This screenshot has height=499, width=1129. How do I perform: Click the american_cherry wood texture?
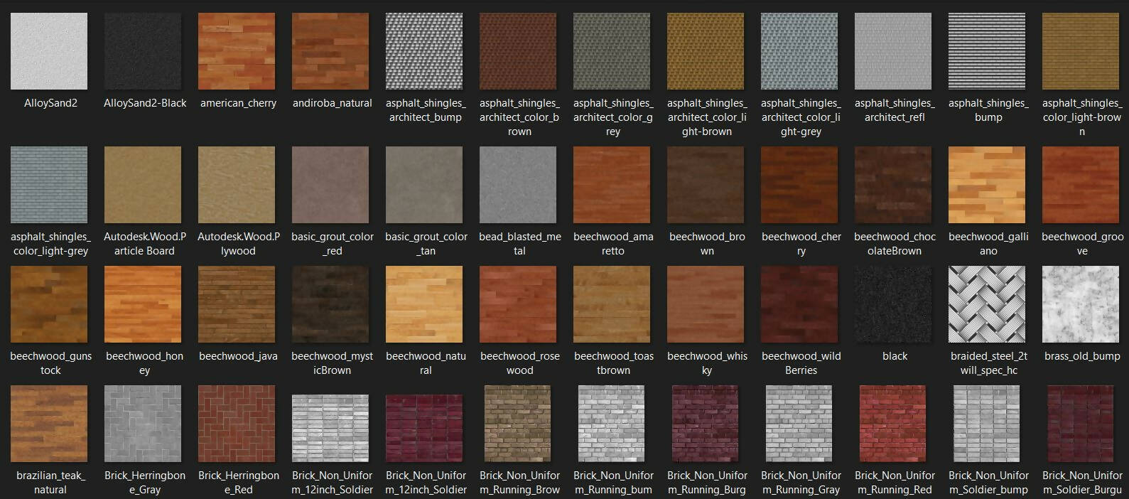(x=237, y=51)
